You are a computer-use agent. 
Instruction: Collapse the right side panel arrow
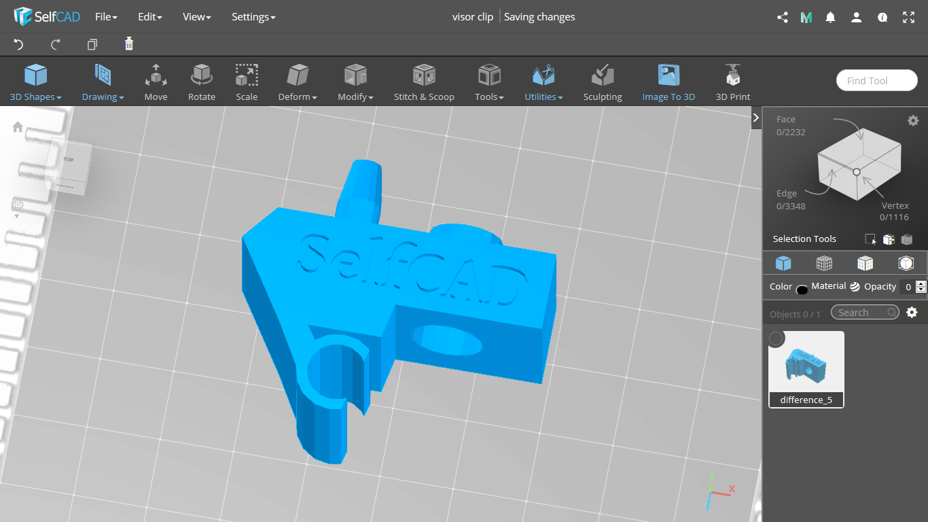click(756, 118)
